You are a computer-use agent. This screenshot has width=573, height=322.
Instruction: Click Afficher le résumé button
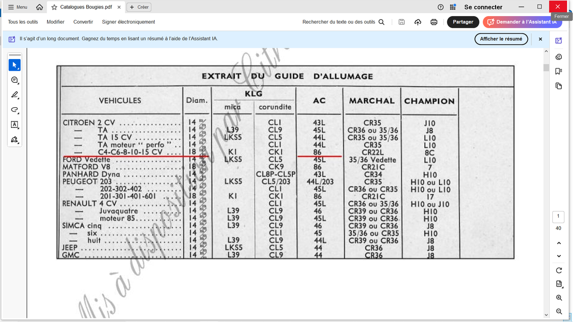pyautogui.click(x=501, y=39)
